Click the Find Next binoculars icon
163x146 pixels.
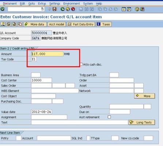92,9
